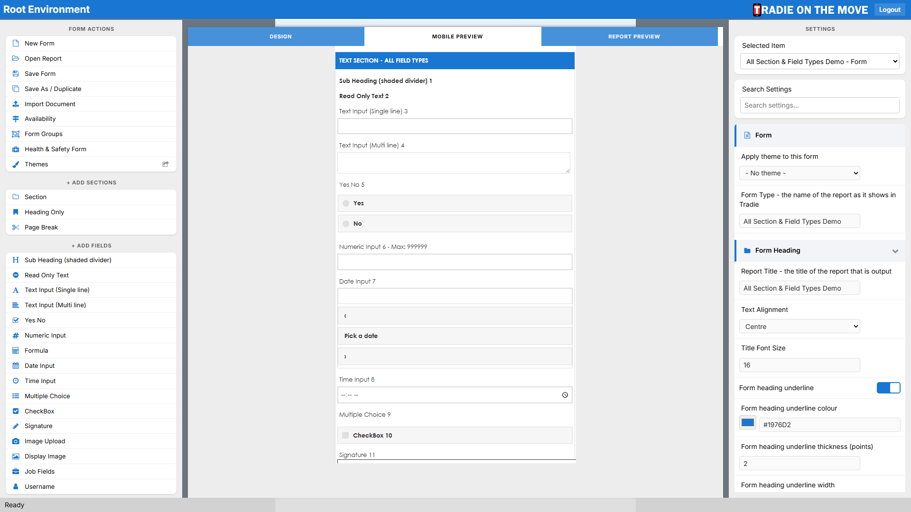Click the underline thickness input field
911x512 pixels.
point(799,464)
